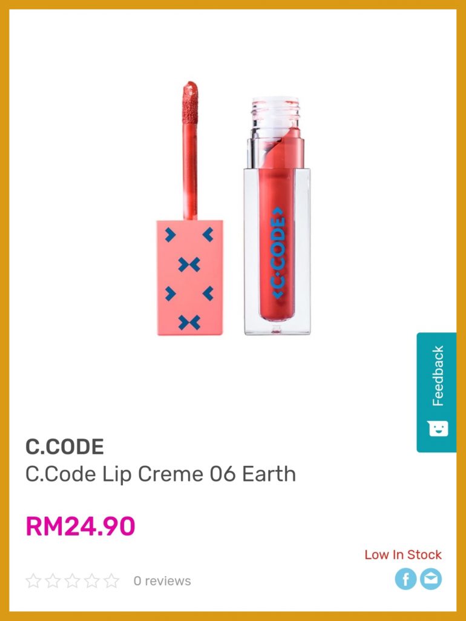466x621 pixels.
Task: Open the C.CODE brand link
Action: [64, 447]
